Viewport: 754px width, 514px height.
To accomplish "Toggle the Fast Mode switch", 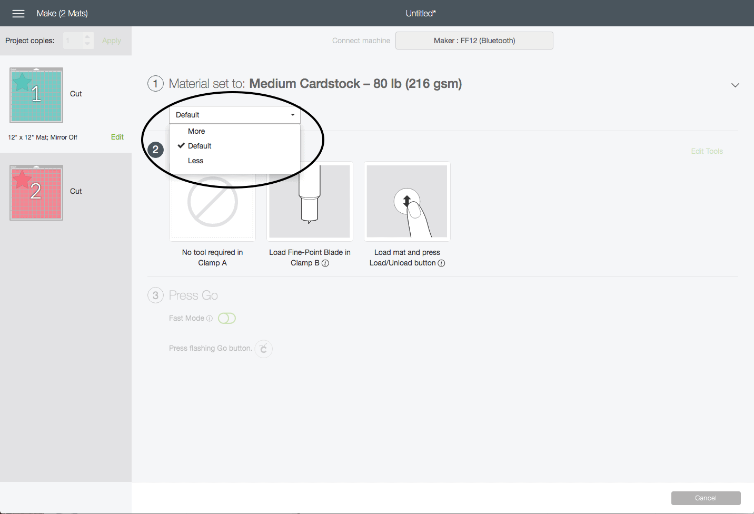I will pyautogui.click(x=227, y=318).
